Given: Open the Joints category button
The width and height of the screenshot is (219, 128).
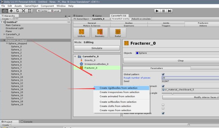Looking at the screenshot, I should tap(166, 23).
